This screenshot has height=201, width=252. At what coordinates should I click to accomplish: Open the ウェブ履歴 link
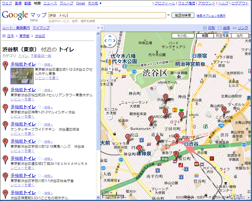coord(186,3)
